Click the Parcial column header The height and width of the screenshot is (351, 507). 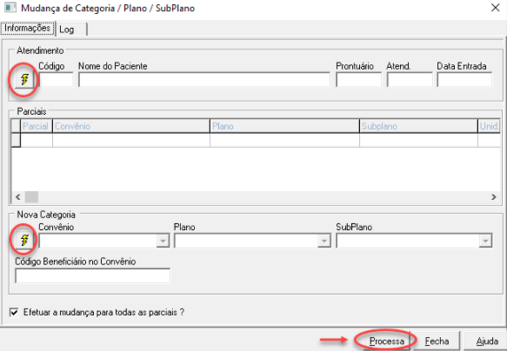pyautogui.click(x=37, y=126)
